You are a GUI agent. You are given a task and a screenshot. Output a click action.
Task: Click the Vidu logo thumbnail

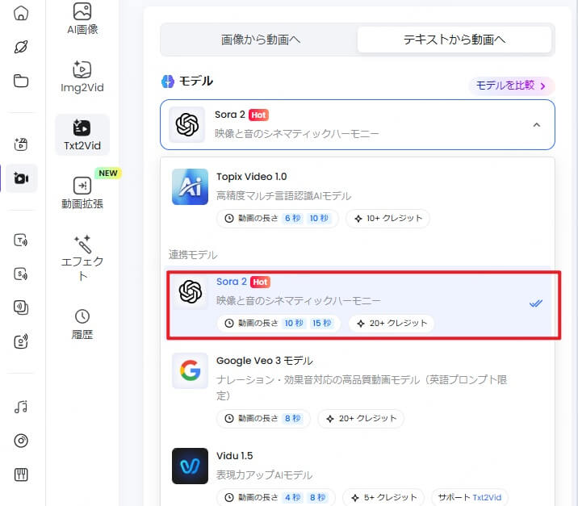click(190, 466)
